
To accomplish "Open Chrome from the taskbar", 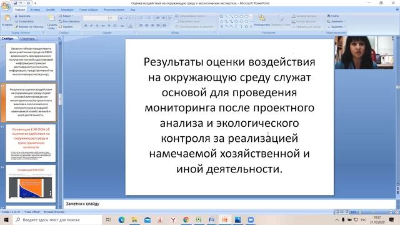I will coord(186,219).
